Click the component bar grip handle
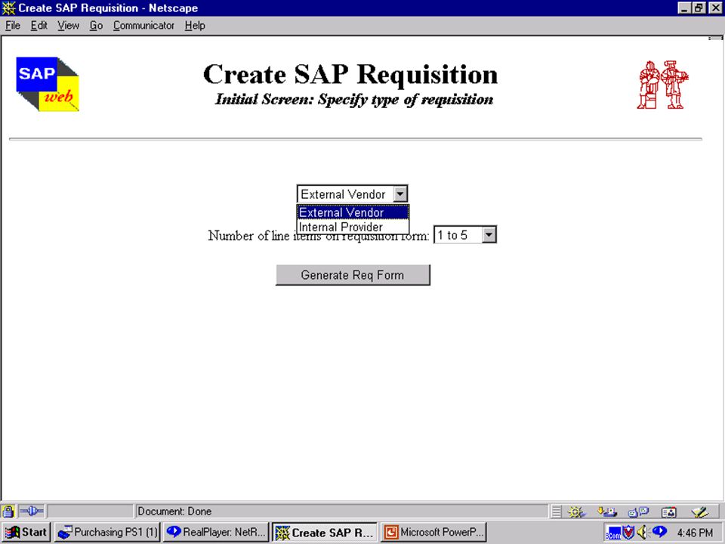The image size is (725, 544). [557, 512]
